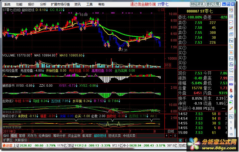Select the 航海家 template tab
The image size is (239, 152).
pyautogui.click(x=87, y=136)
